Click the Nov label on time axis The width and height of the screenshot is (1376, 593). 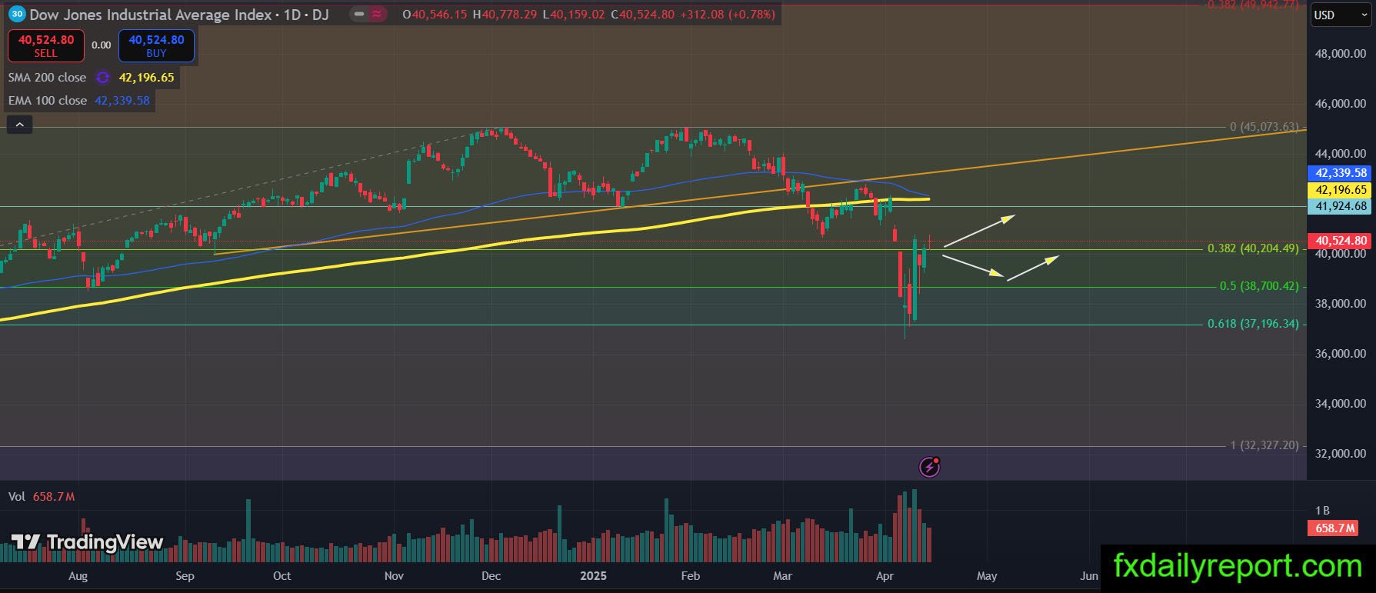pyautogui.click(x=394, y=576)
